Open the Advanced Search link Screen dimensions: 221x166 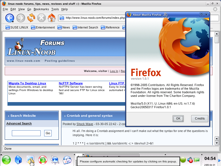point(19,123)
